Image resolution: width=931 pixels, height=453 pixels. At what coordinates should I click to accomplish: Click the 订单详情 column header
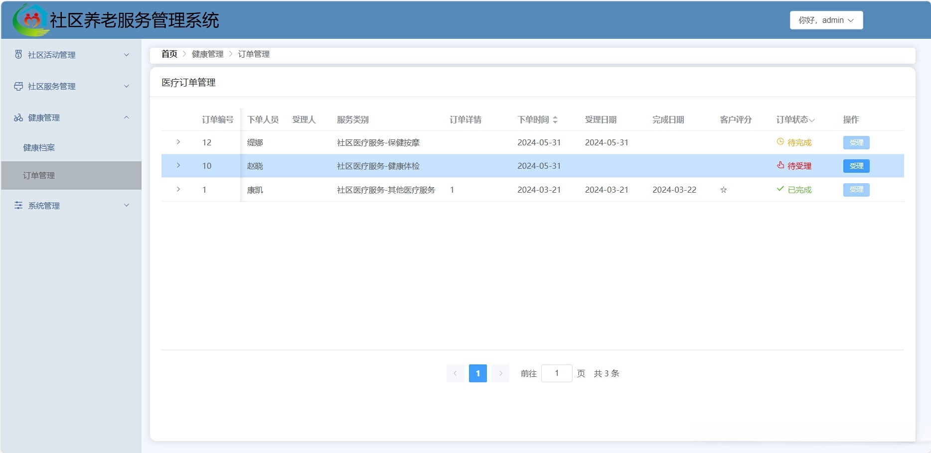coord(465,119)
